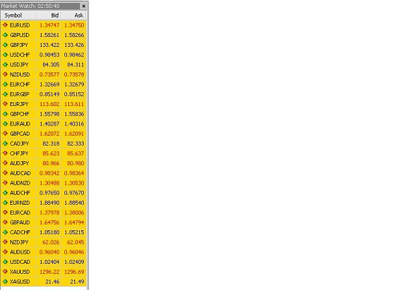Click the red arrow icon next to CHFJPY
This screenshot has width=419, height=290.
[x=5, y=153]
